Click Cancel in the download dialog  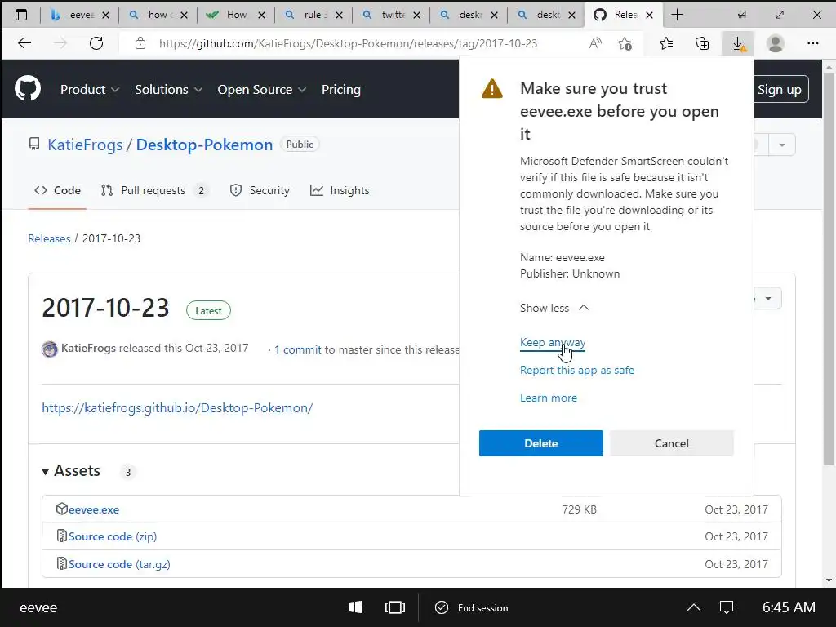(671, 443)
